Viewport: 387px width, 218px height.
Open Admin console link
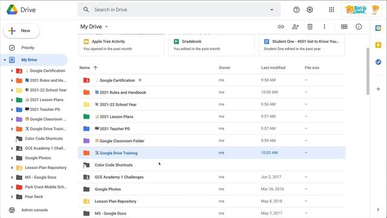pos(34,210)
